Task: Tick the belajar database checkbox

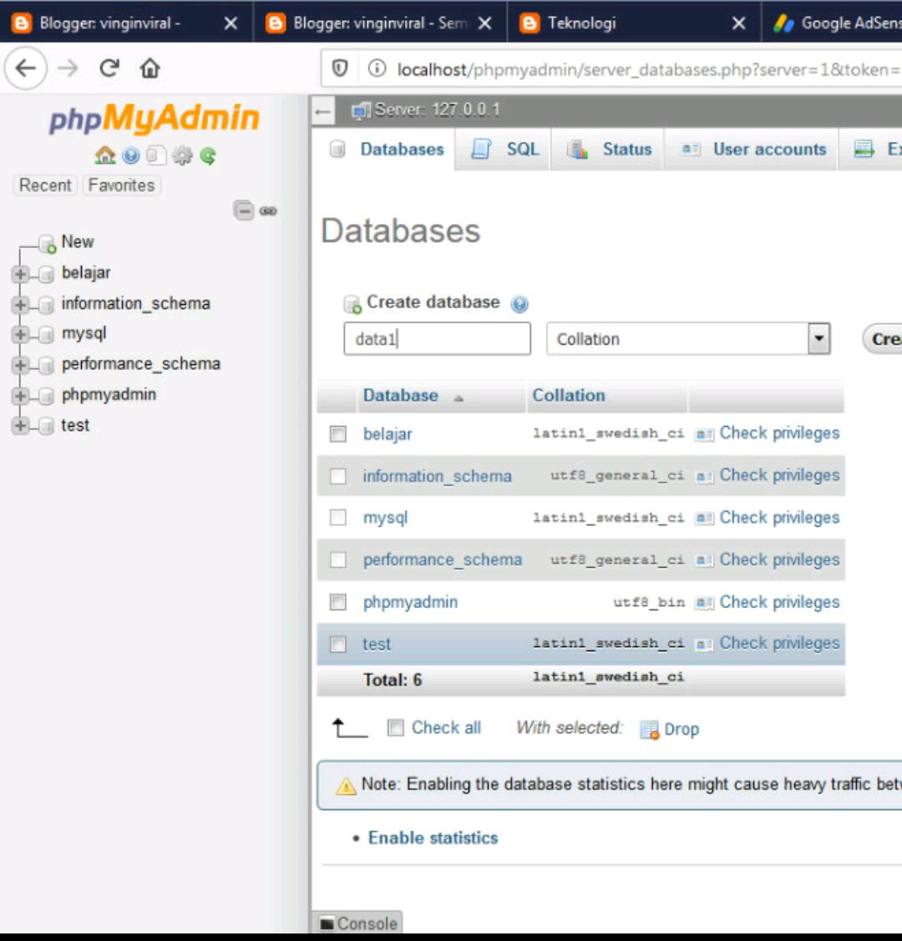Action: [338, 434]
